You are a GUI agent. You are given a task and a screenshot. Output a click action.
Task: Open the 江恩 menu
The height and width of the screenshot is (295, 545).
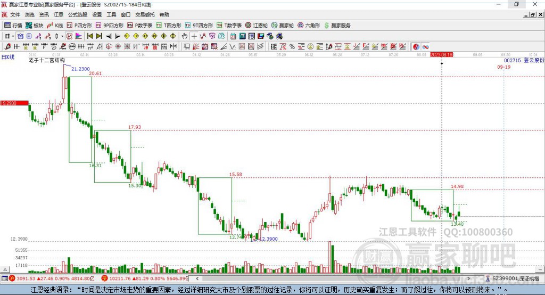point(59,14)
